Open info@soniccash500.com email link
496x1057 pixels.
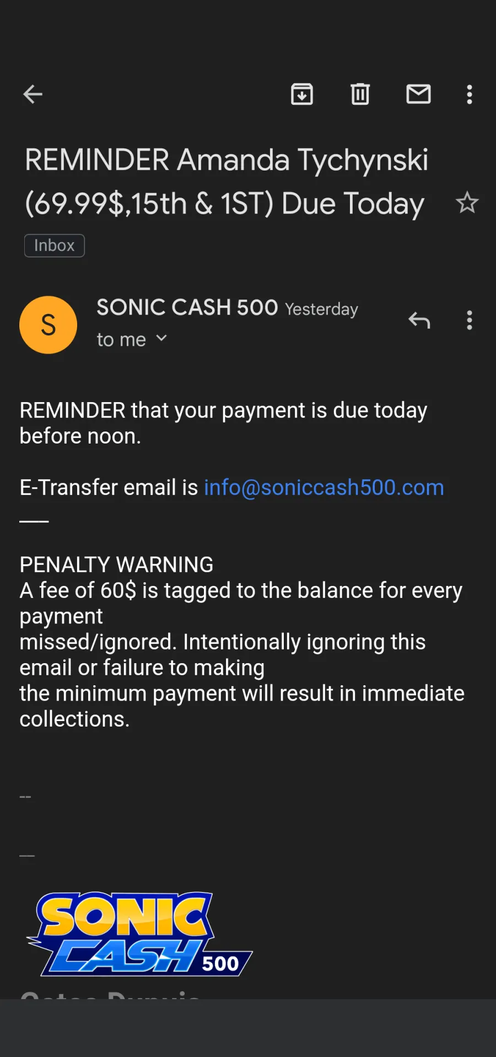click(x=324, y=488)
